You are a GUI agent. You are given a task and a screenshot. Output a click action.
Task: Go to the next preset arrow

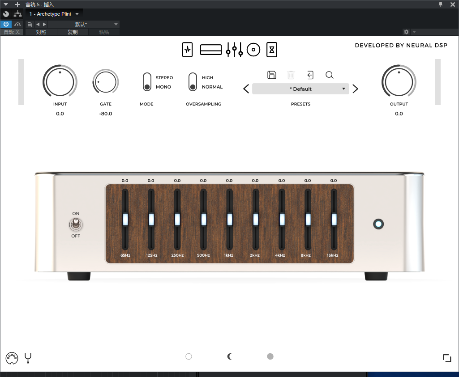click(x=356, y=89)
